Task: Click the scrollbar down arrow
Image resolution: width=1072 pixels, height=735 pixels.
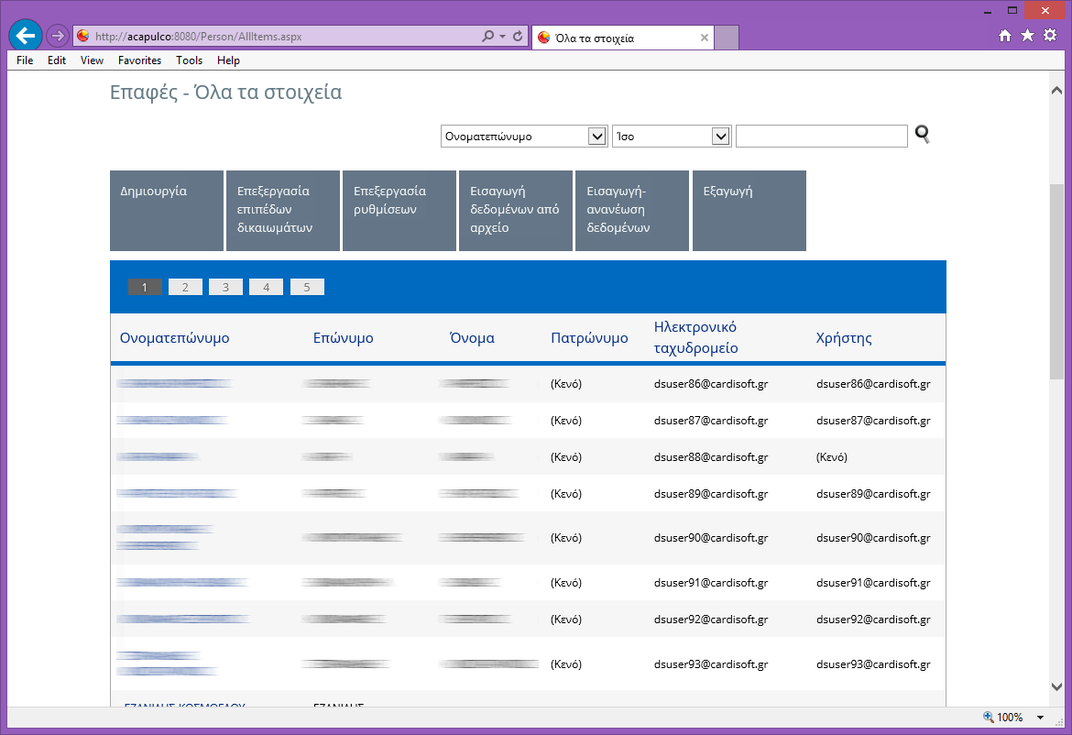Action: [x=1057, y=686]
